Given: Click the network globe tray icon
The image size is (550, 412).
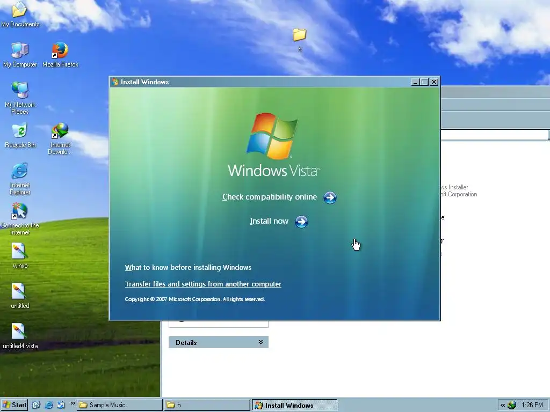Looking at the screenshot, I should [512, 405].
